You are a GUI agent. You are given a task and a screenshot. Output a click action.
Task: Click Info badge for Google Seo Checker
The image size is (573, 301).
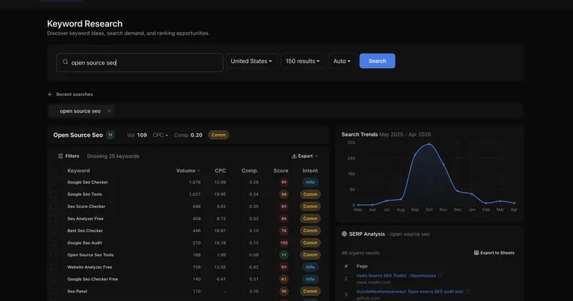click(310, 182)
